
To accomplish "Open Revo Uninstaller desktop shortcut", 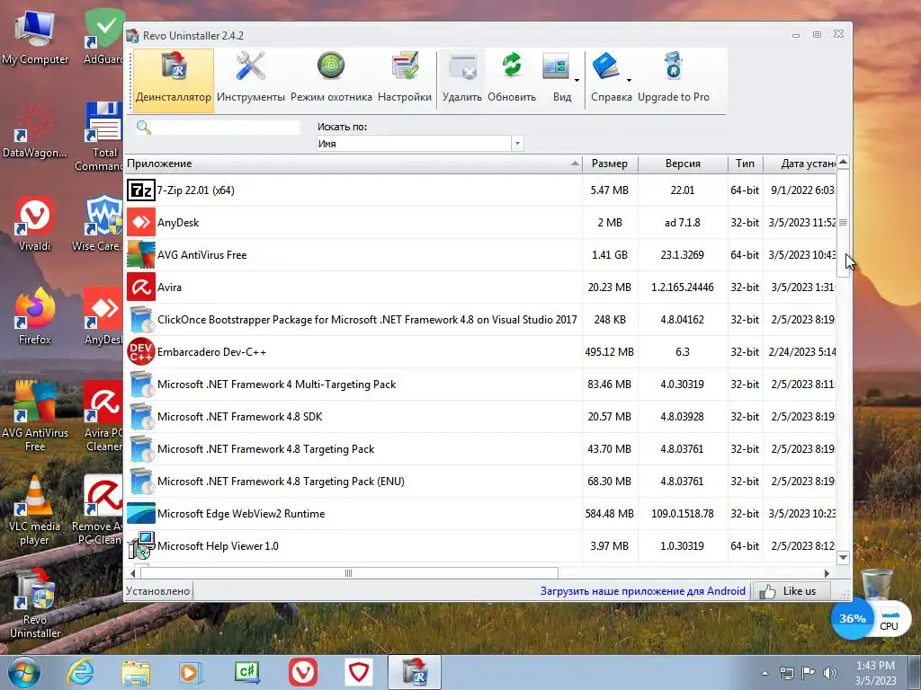I will coord(35,604).
